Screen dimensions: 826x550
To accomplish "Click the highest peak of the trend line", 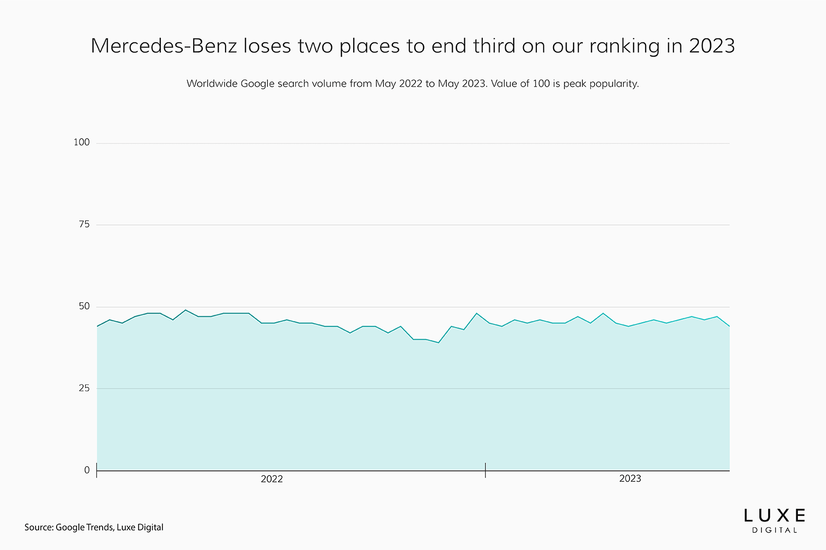I will (x=185, y=310).
